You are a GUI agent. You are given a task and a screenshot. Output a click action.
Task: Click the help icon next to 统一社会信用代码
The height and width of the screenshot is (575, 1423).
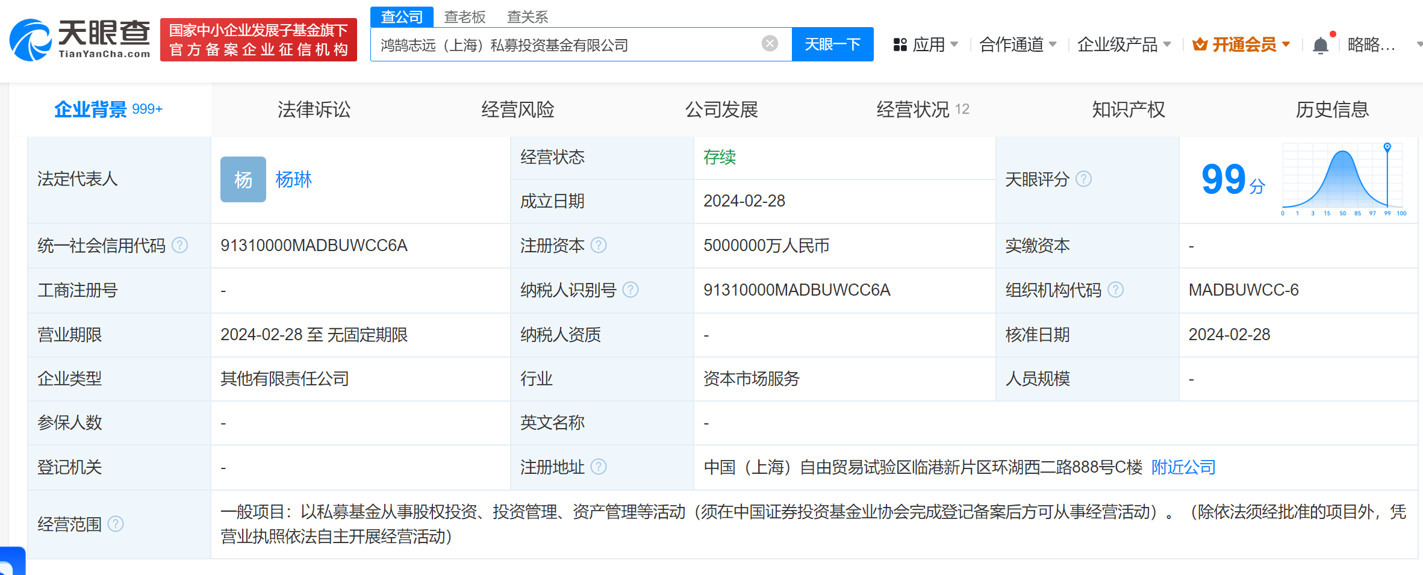coord(178,246)
